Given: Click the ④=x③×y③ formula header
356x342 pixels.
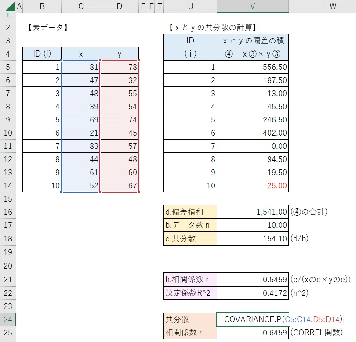Looking at the screenshot, I should click(x=253, y=54).
